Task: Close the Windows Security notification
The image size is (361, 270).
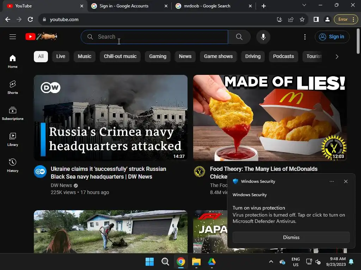Action: click(x=346, y=181)
